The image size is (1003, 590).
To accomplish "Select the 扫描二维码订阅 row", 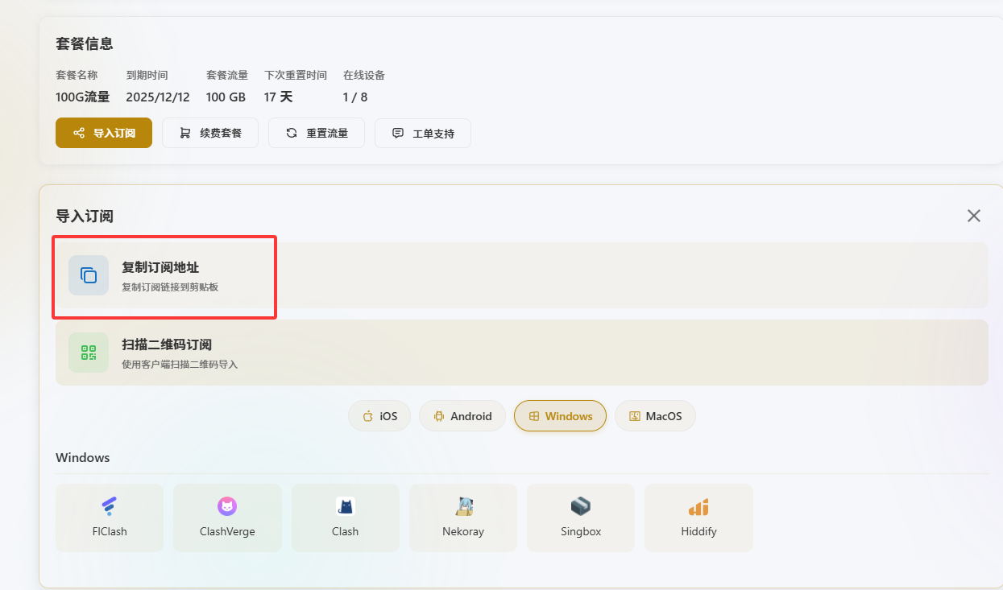I will point(521,353).
